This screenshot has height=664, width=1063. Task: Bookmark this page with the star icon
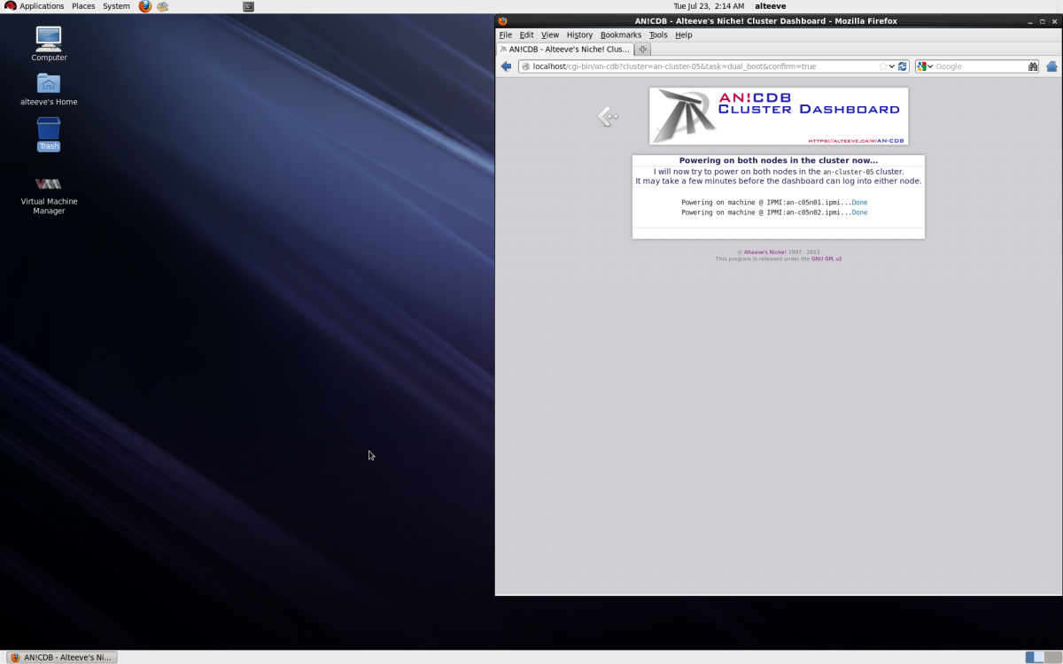click(x=882, y=66)
